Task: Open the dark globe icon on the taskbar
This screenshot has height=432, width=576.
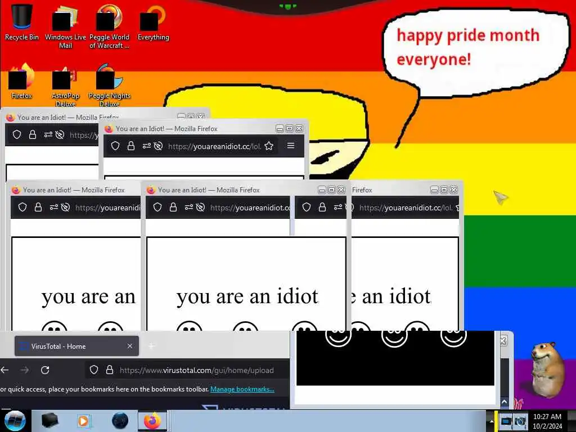Action: pyautogui.click(x=120, y=421)
